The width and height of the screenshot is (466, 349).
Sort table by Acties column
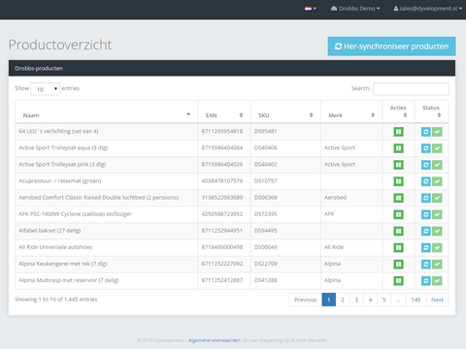398,111
